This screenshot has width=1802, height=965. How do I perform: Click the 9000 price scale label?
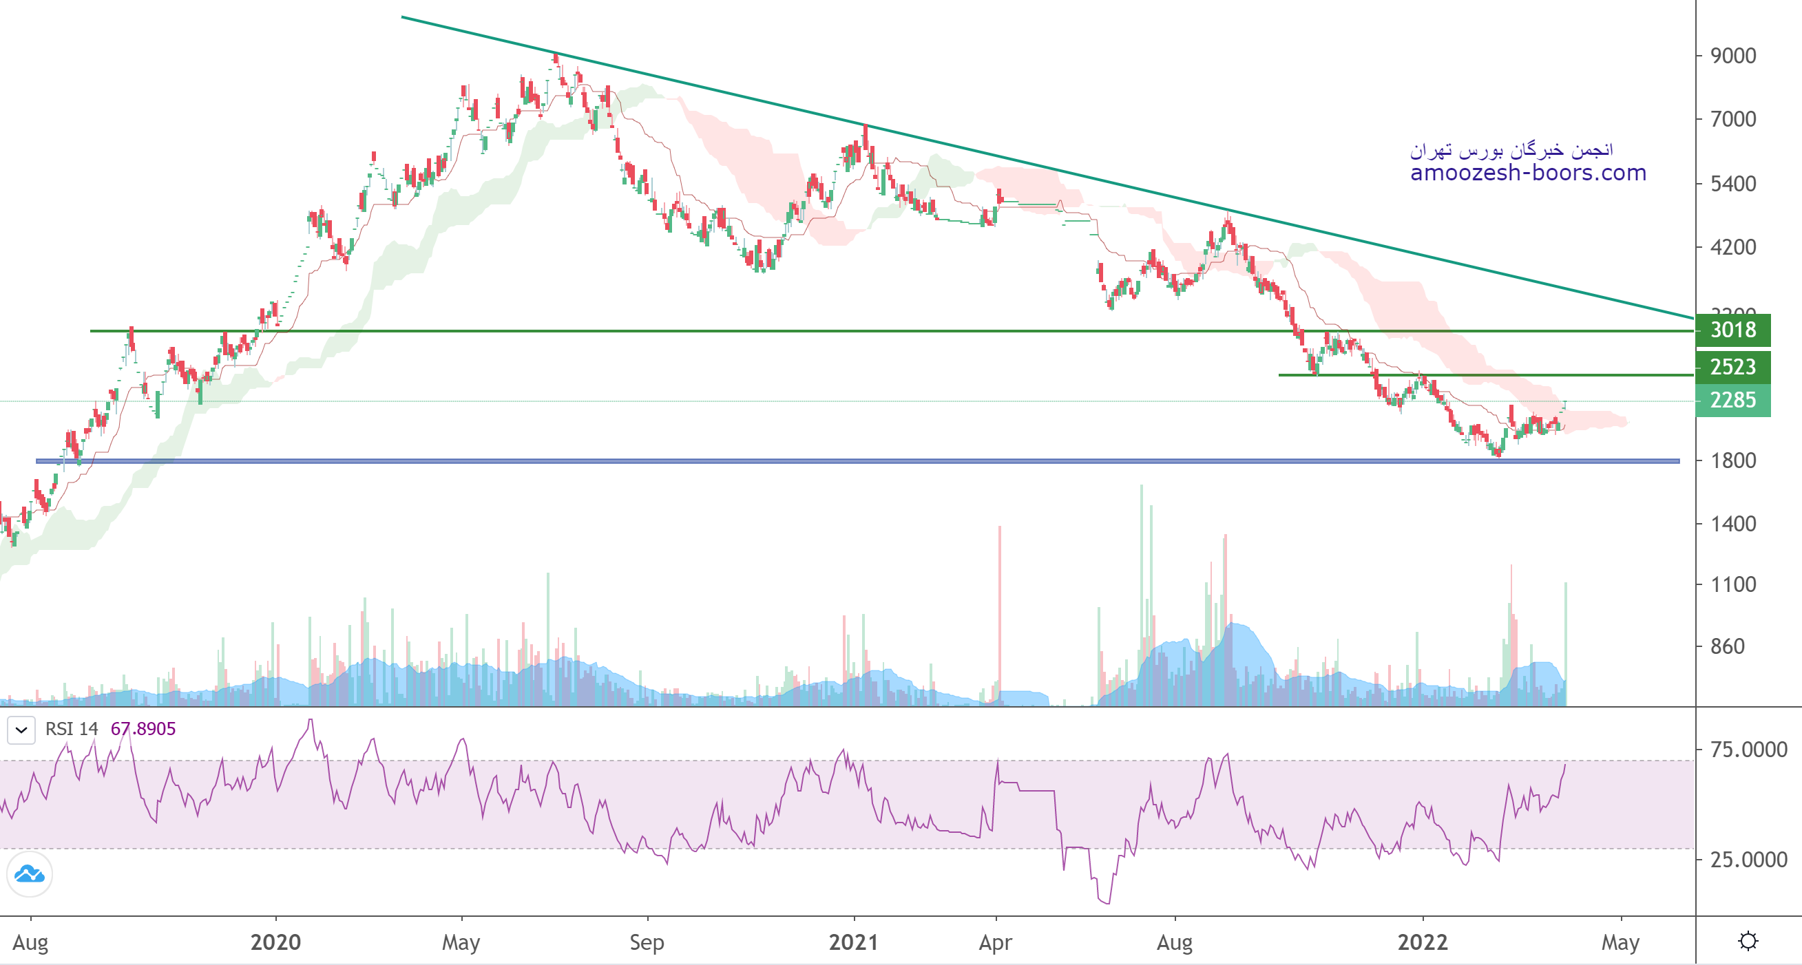pos(1732,56)
